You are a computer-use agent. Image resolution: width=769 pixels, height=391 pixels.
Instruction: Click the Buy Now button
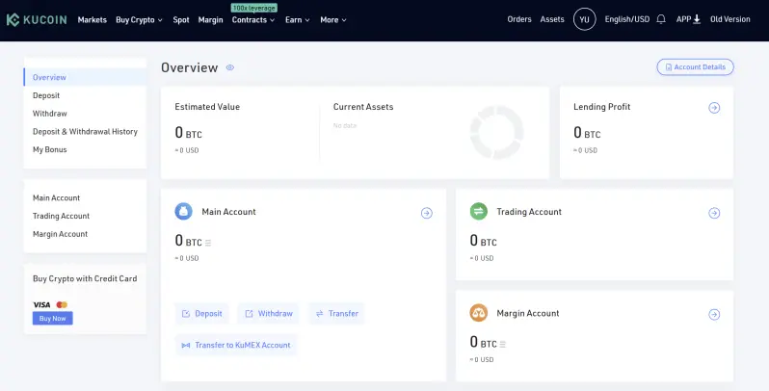tap(52, 319)
